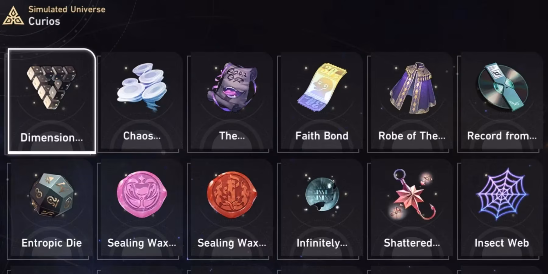Viewport: 548px width, 274px height.
Task: Click the Entropic Die name label
Action: click(x=52, y=243)
